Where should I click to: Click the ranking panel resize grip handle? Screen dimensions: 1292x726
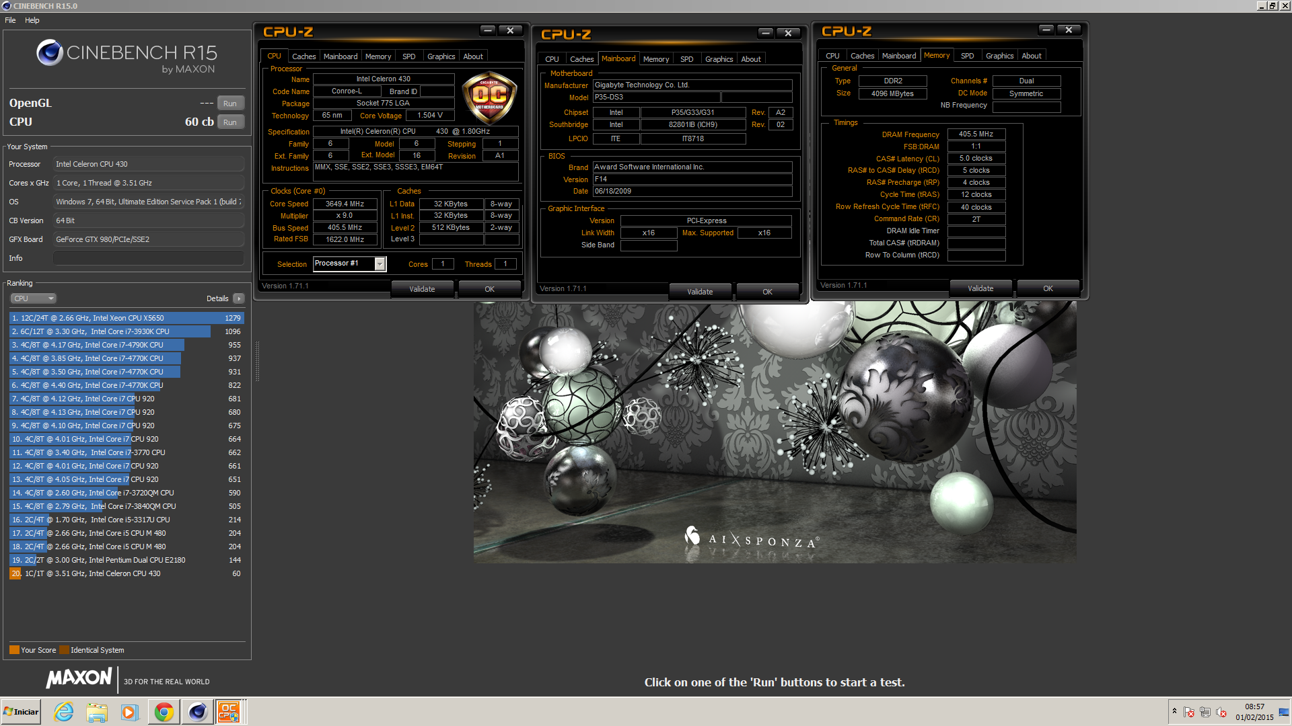(257, 361)
